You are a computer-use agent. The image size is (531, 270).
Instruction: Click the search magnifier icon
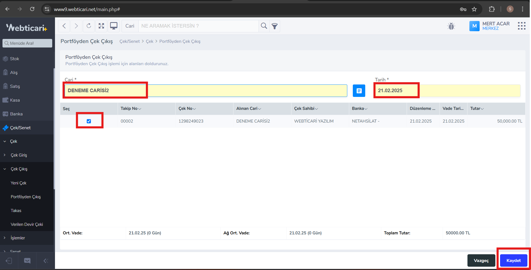click(264, 26)
